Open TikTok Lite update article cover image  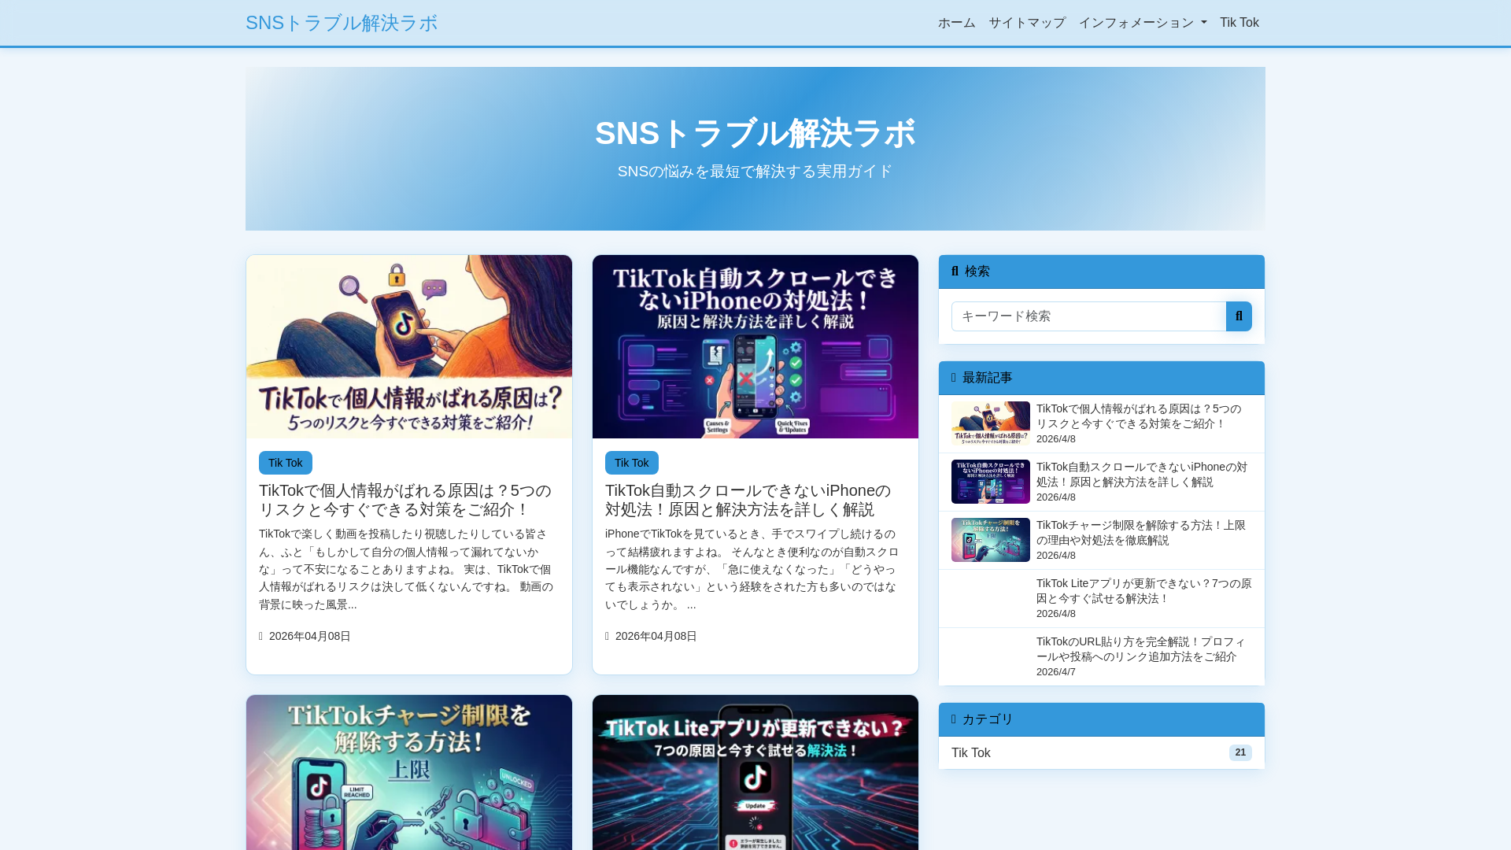755,772
